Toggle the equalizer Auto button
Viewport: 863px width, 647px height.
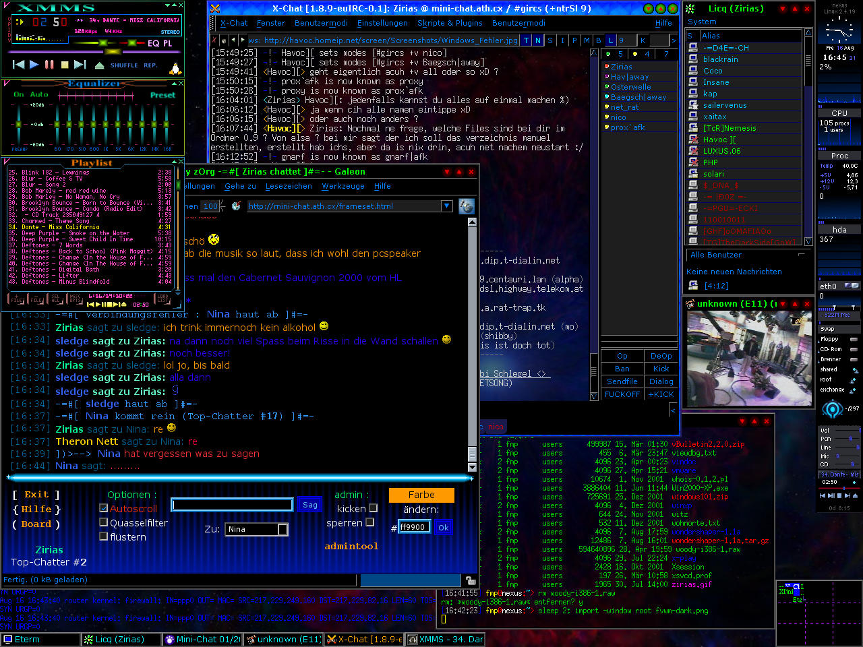point(39,94)
